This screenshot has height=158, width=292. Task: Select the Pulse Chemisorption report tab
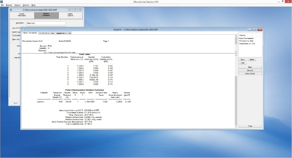point(30,33)
